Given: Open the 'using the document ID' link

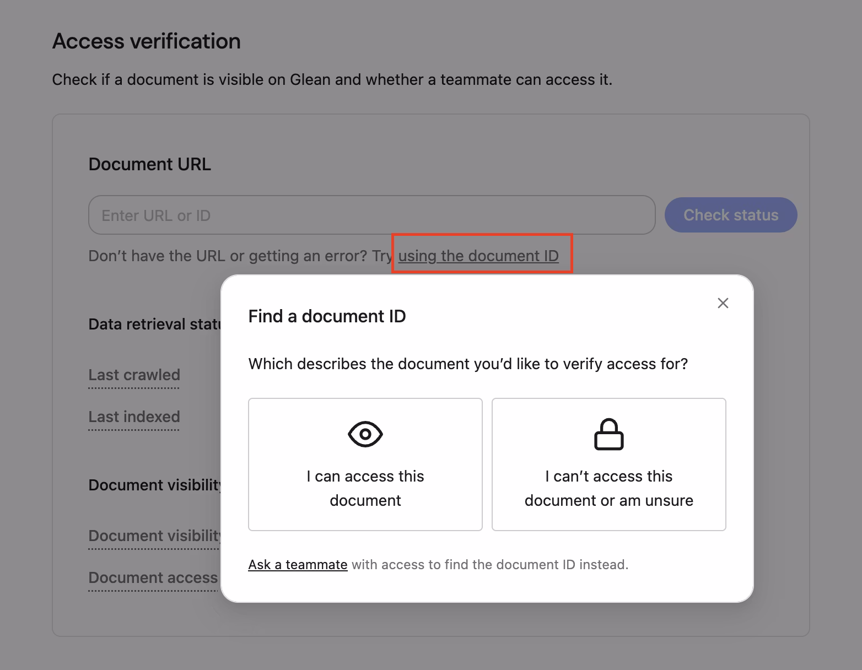Looking at the screenshot, I should [478, 256].
